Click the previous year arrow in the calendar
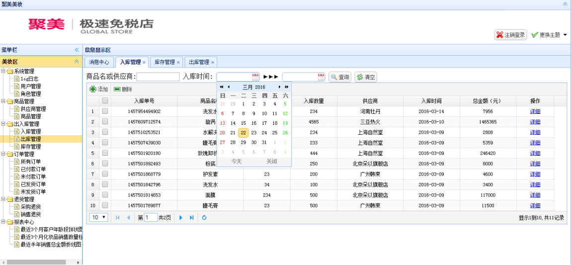 222,87
